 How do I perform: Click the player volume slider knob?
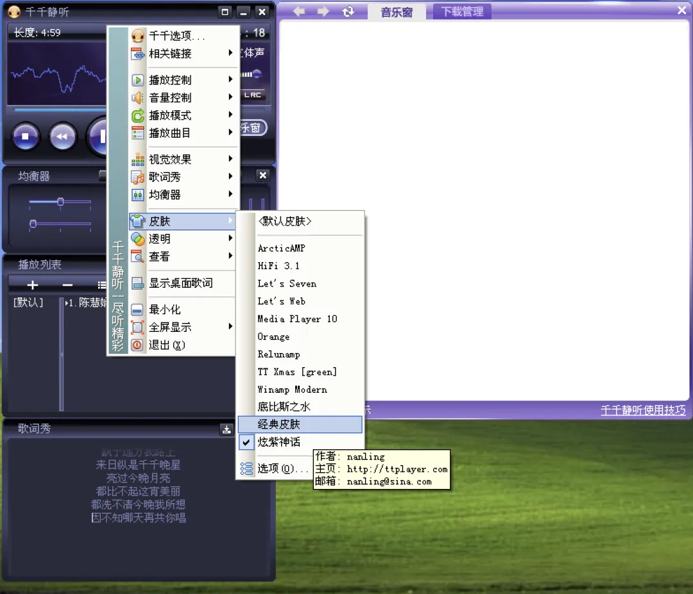257,74
